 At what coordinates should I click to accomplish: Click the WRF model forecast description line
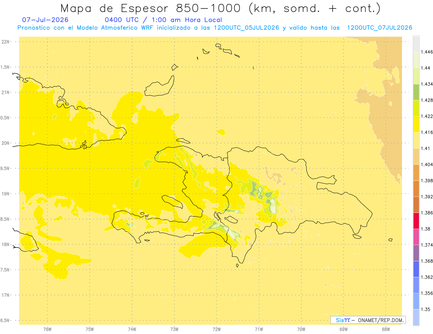click(x=215, y=28)
